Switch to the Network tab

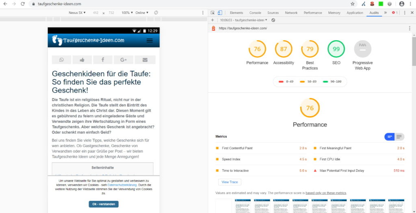click(x=291, y=13)
